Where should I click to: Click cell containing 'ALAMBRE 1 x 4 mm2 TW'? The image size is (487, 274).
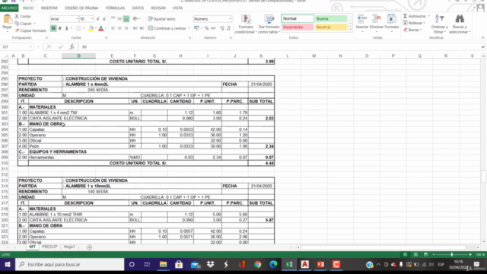(79, 113)
